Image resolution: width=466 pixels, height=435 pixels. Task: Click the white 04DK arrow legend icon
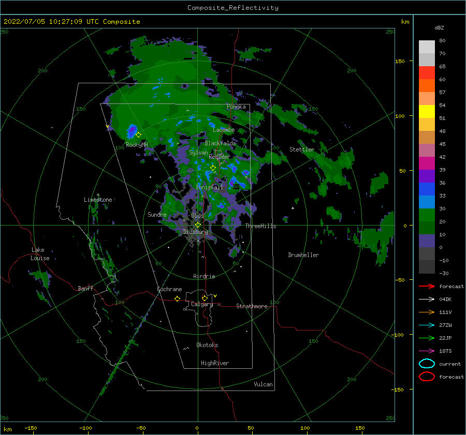coord(427,299)
